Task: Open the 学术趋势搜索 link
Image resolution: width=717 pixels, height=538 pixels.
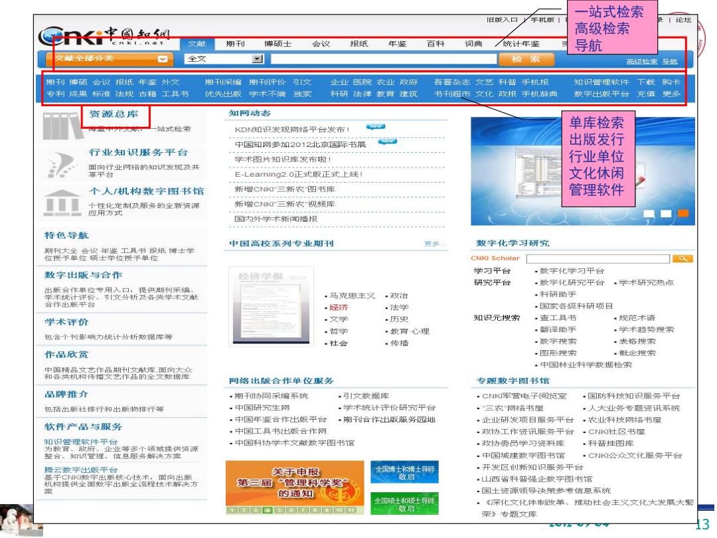Action: 647,329
